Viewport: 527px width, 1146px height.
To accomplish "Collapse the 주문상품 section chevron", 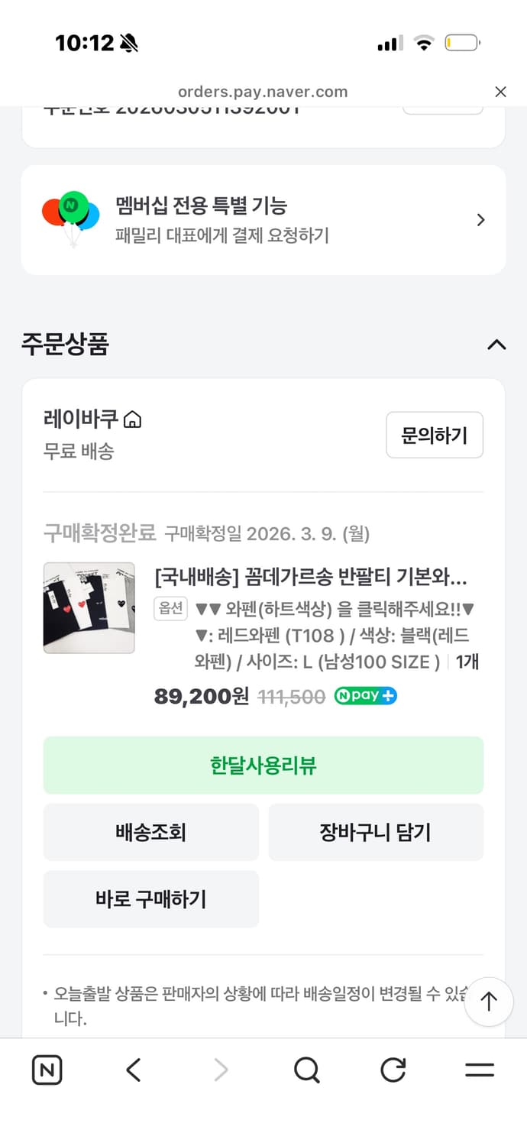I will click(x=497, y=345).
